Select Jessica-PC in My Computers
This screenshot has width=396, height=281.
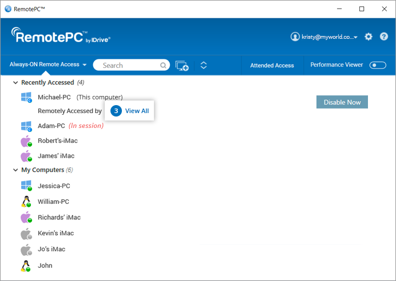[x=54, y=186]
